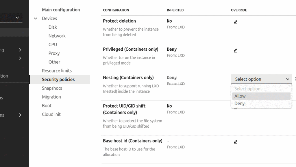
Task: Choose Deny in Nesting dropdown
Action: tap(240, 104)
